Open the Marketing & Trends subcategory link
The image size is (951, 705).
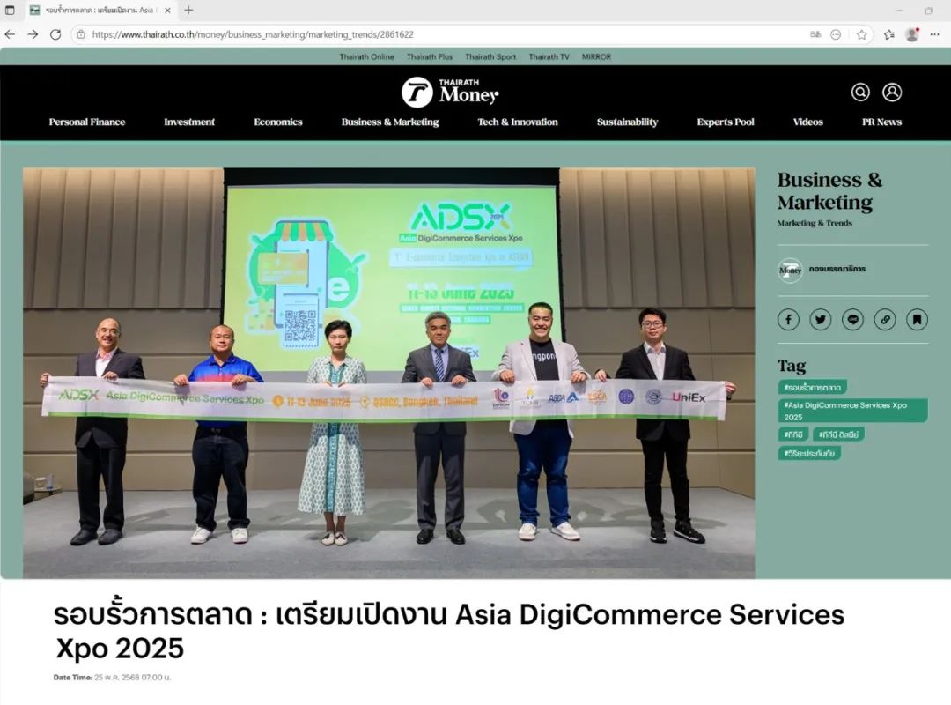[815, 224]
